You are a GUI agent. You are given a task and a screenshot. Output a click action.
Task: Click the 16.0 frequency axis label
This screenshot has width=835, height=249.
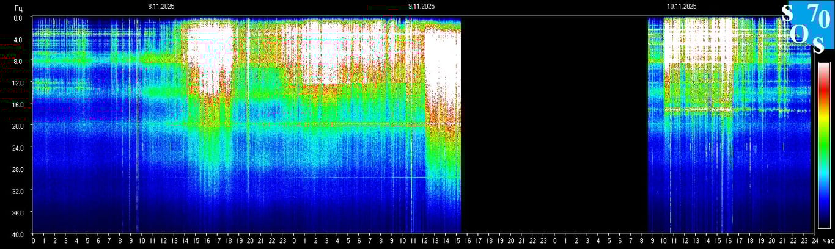click(x=18, y=104)
